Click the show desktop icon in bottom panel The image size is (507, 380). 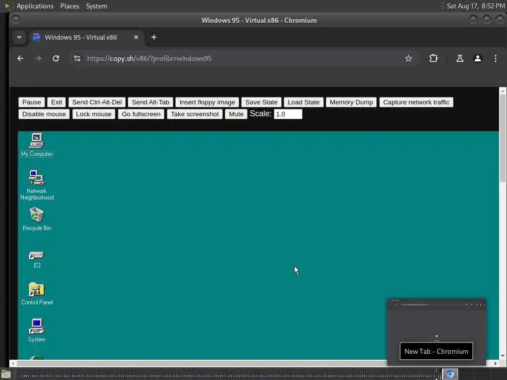pos(5,375)
